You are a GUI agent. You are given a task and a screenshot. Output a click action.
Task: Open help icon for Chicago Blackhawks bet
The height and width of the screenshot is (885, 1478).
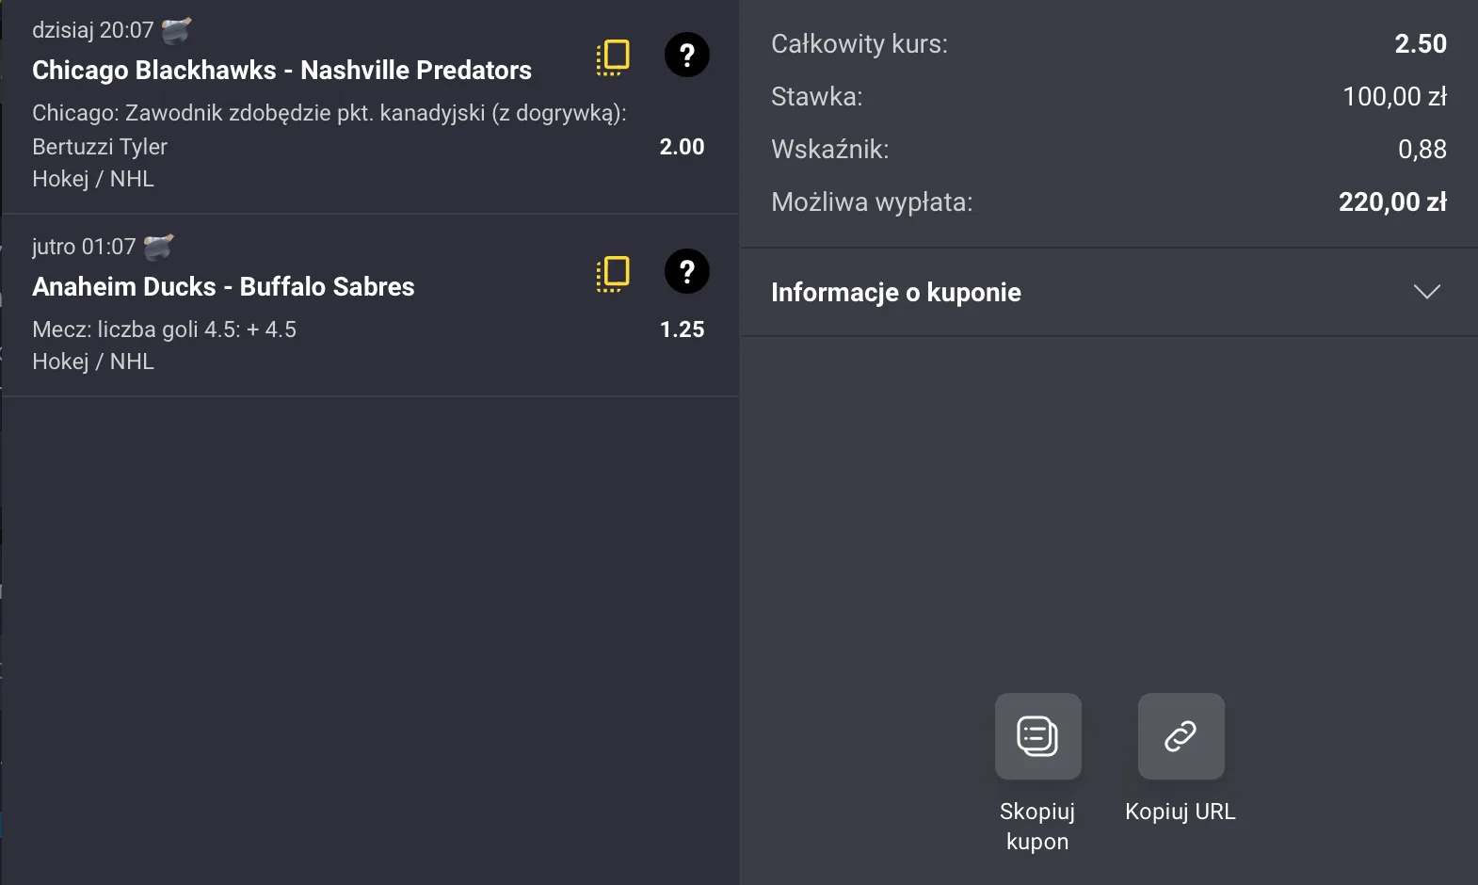pyautogui.click(x=687, y=56)
